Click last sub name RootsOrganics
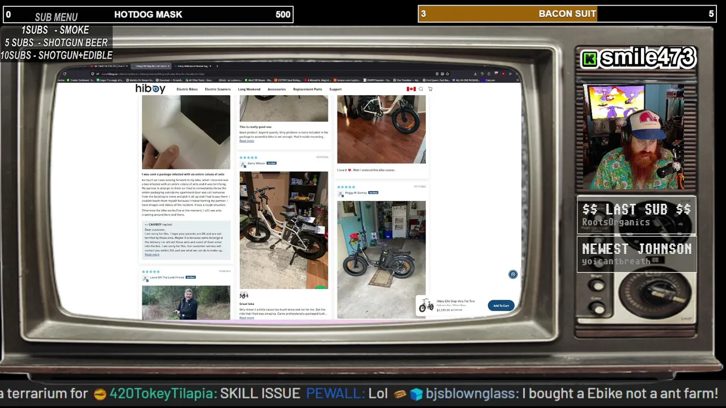Image resolution: width=726 pixels, height=408 pixels. pyautogui.click(x=616, y=222)
